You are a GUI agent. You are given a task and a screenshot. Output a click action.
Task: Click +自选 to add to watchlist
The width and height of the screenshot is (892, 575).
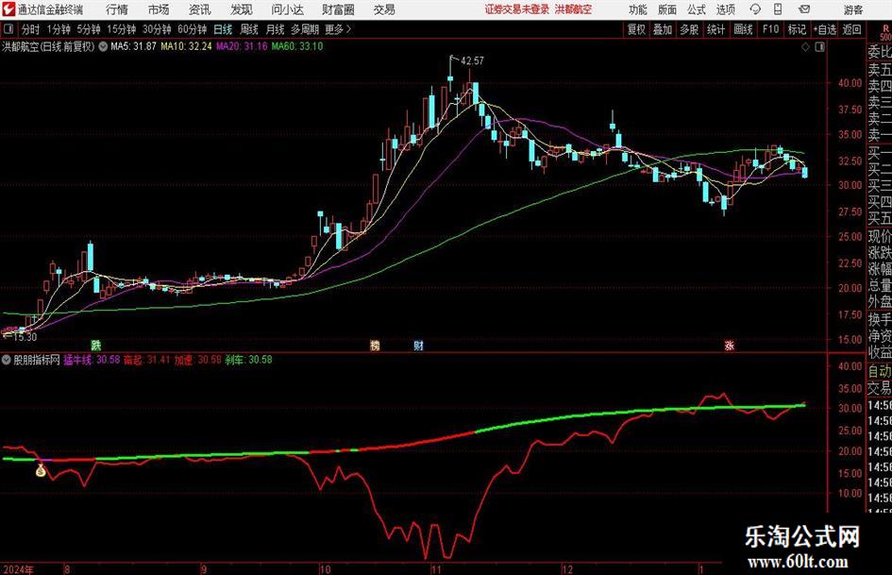tap(825, 29)
